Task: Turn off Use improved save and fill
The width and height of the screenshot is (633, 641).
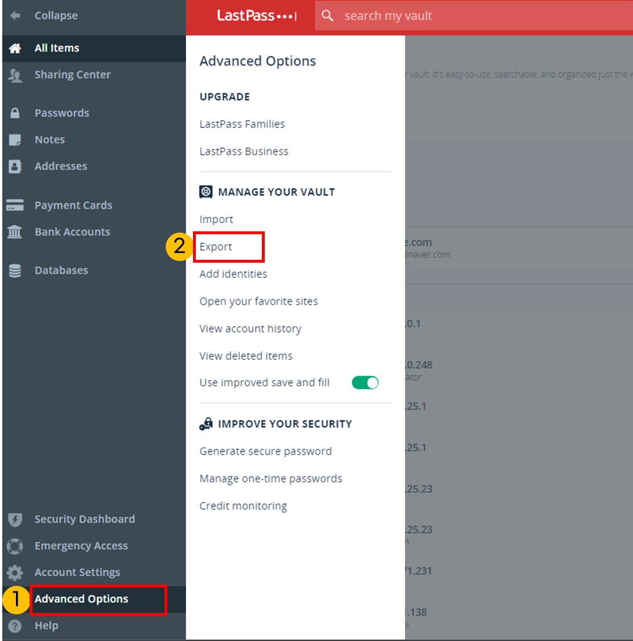Action: coord(365,383)
